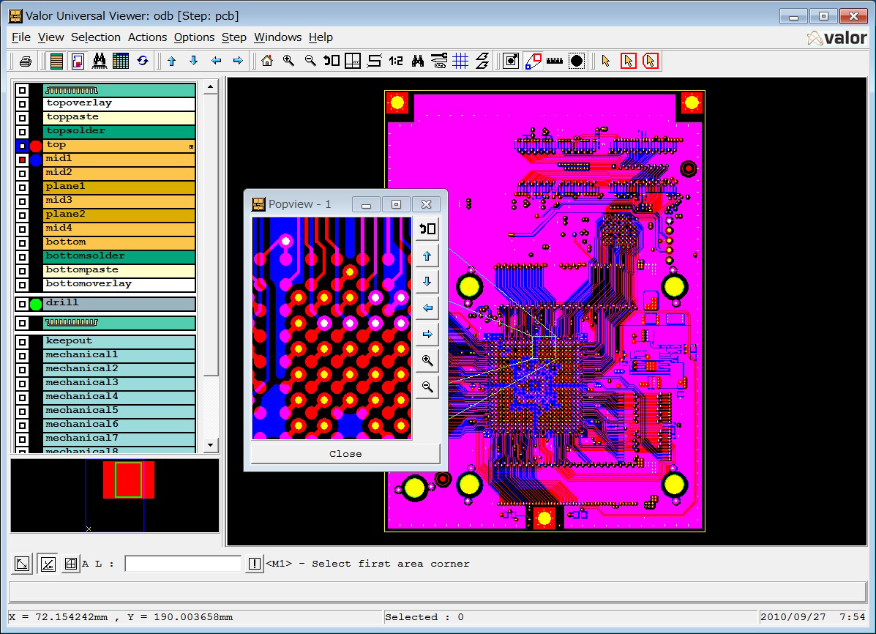876x634 pixels.
Task: Toggle checkbox for topoverlay layer
Action: click(23, 104)
